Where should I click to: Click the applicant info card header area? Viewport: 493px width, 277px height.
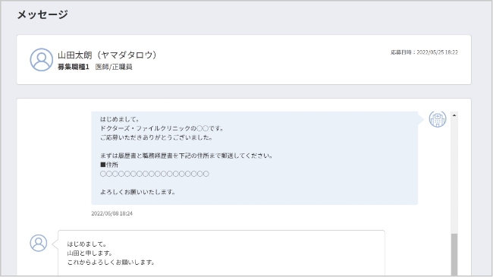[244, 59]
